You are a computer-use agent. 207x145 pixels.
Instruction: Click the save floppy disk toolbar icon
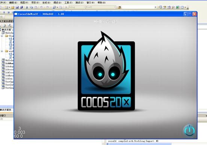[x=17, y=7]
